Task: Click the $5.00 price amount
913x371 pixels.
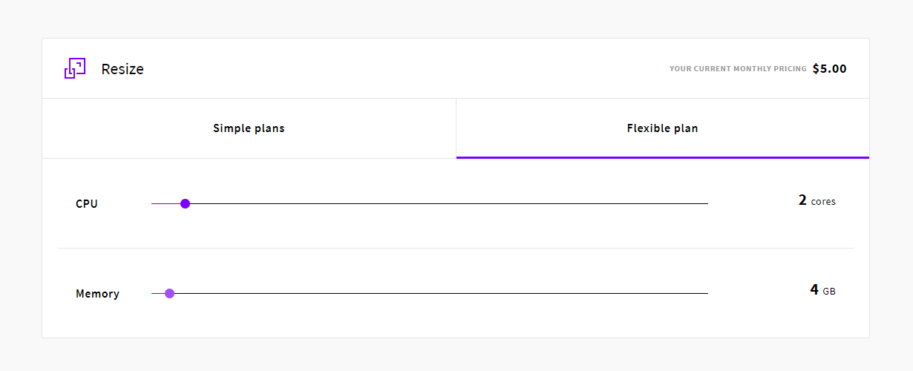Action: pyautogui.click(x=829, y=69)
